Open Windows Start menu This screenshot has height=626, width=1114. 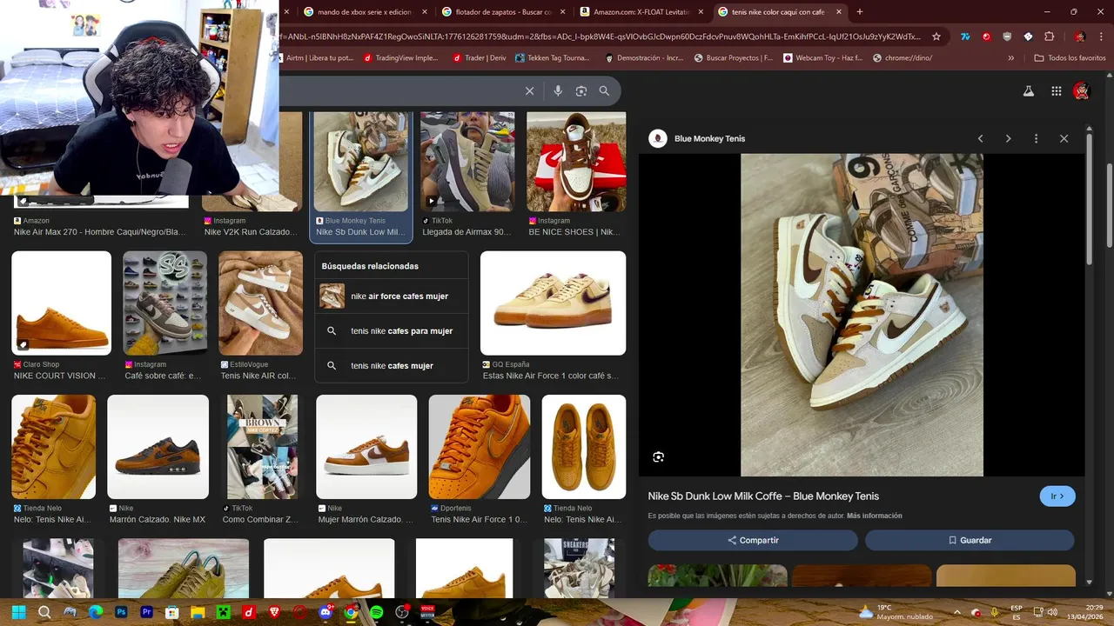coord(19,612)
